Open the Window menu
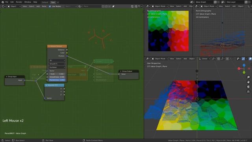 click(28, 2)
